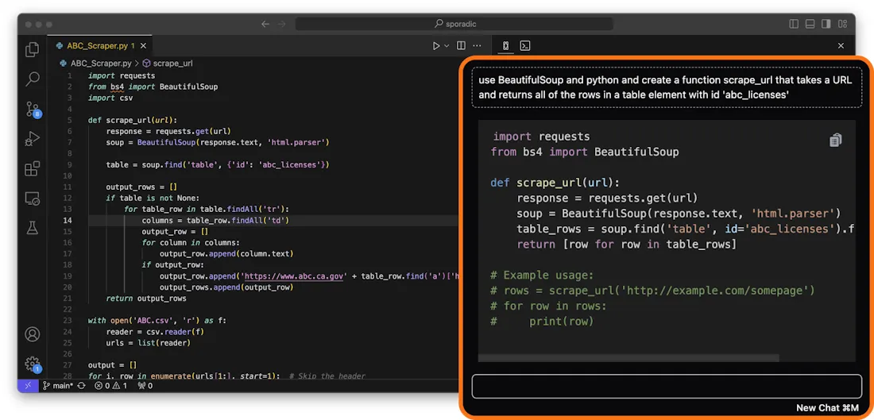Synchronize changes in status bar
The image size is (874, 420).
[81, 386]
